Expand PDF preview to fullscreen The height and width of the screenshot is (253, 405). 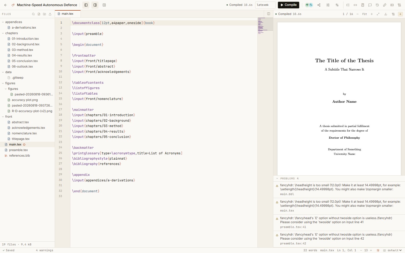[x=378, y=14]
